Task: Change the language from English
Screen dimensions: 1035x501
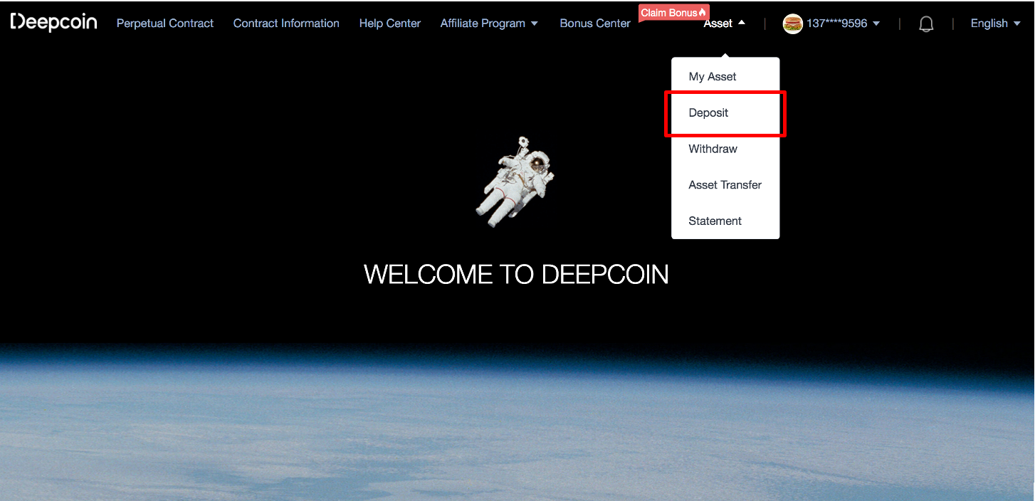Action: pyautogui.click(x=996, y=23)
